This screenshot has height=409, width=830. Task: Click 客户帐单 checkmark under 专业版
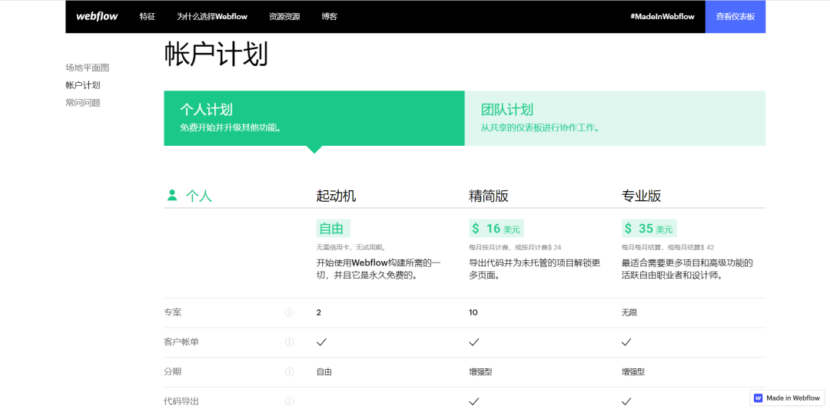[626, 342]
